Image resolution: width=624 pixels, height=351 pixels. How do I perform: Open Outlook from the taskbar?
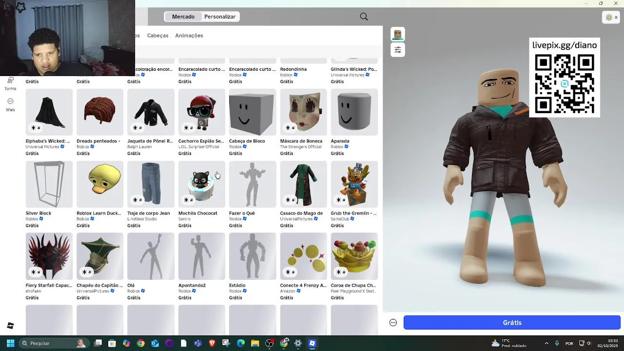(155, 343)
